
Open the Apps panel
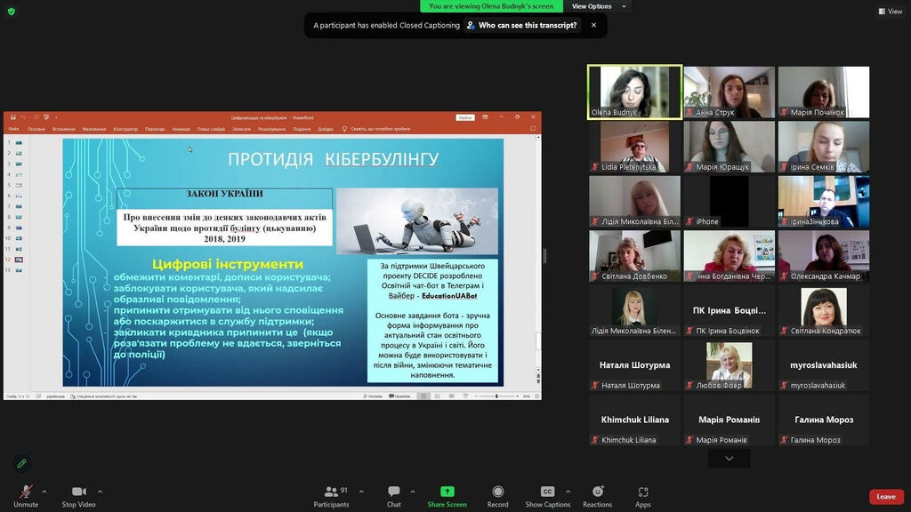point(642,496)
